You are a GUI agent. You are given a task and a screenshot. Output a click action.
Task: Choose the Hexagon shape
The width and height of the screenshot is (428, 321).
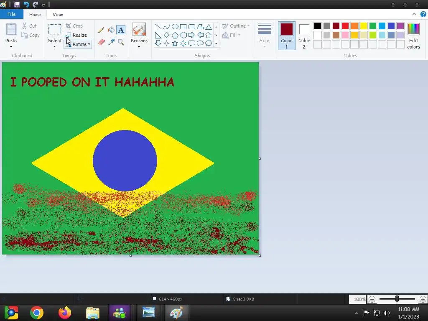point(183,35)
